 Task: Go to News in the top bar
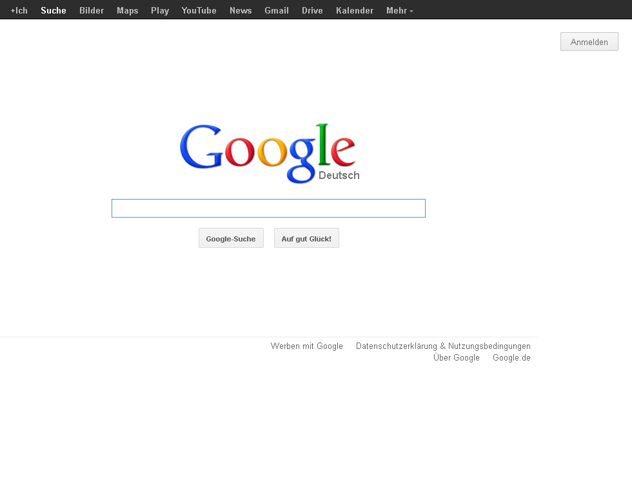click(241, 10)
